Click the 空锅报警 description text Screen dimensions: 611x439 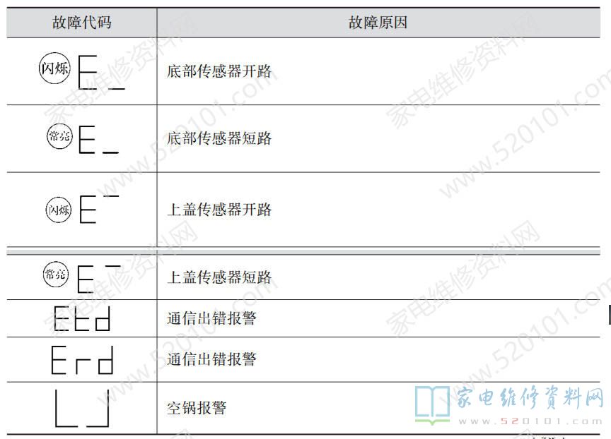pyautogui.click(x=197, y=408)
